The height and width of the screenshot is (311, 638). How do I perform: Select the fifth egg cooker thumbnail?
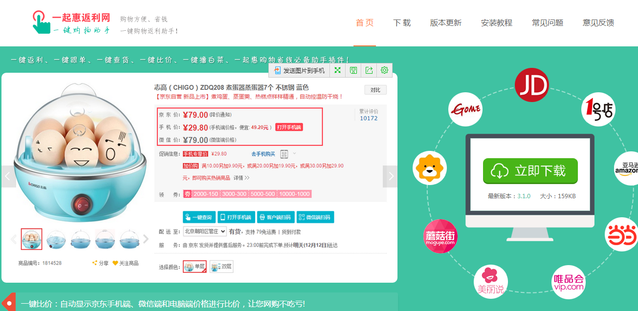pos(130,239)
